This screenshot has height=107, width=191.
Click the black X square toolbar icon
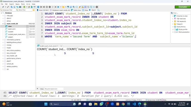pyautogui.click(x=97, y=7)
